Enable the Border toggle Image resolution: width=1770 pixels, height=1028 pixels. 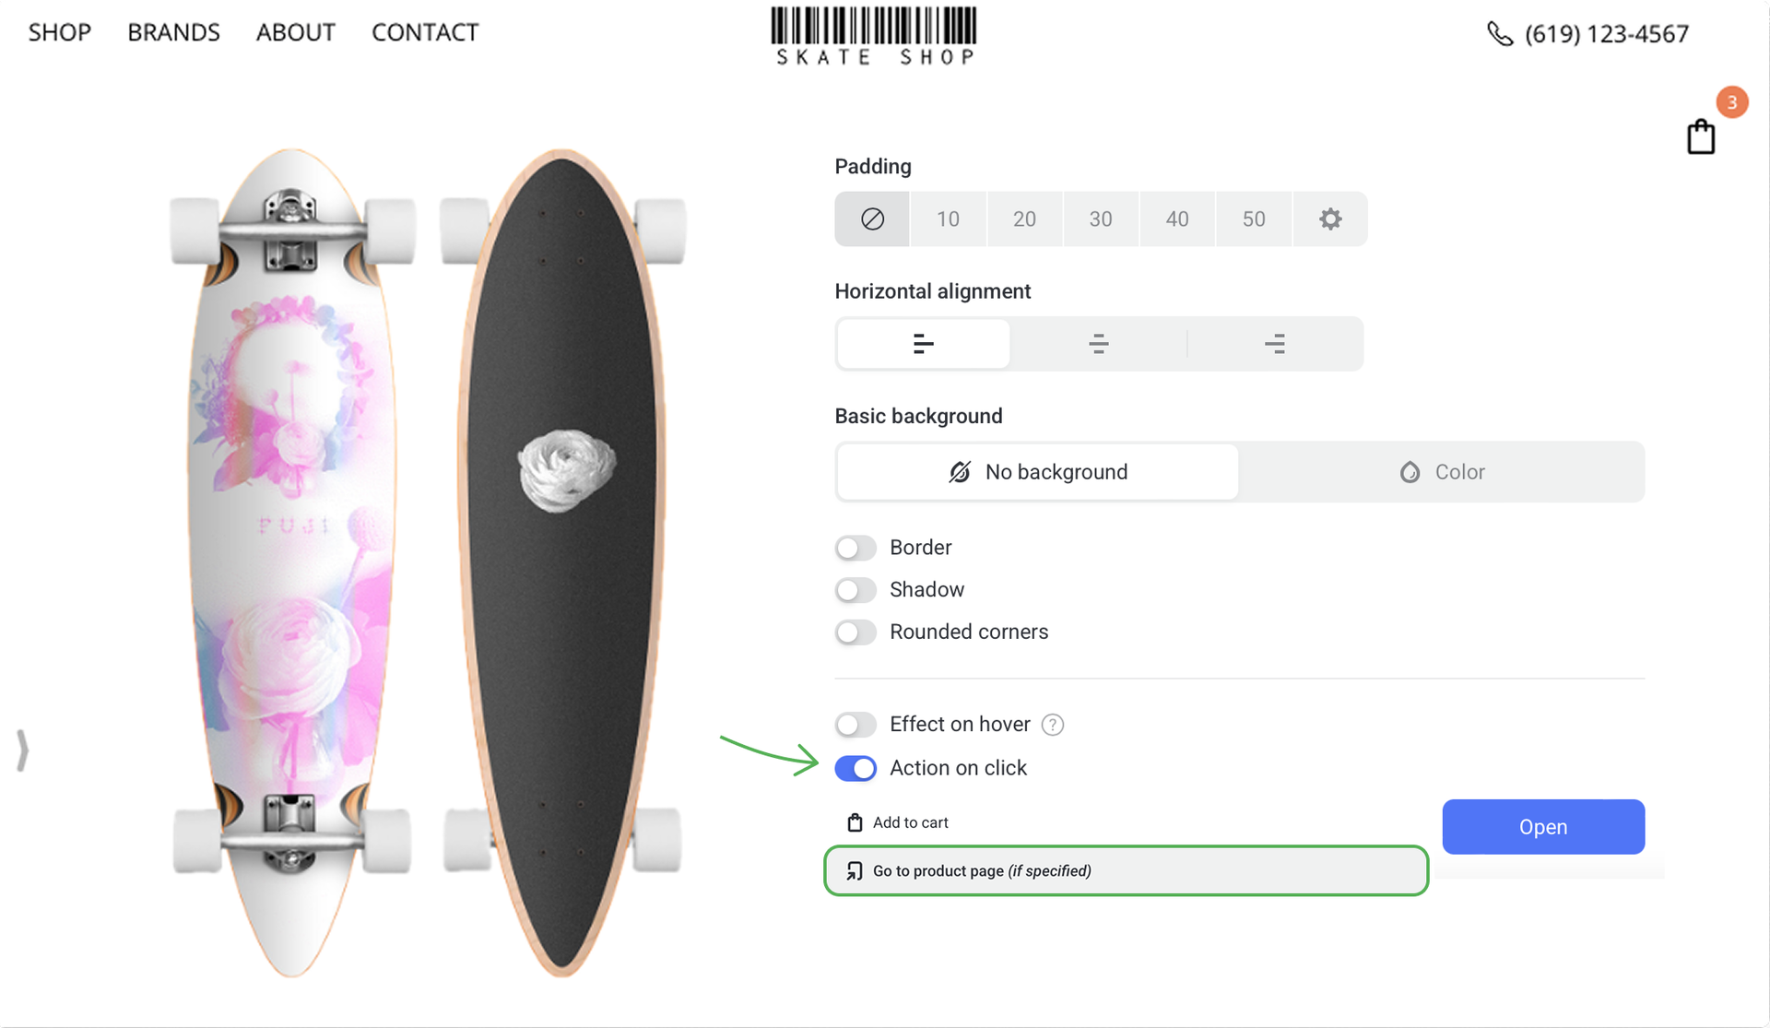[855, 548]
